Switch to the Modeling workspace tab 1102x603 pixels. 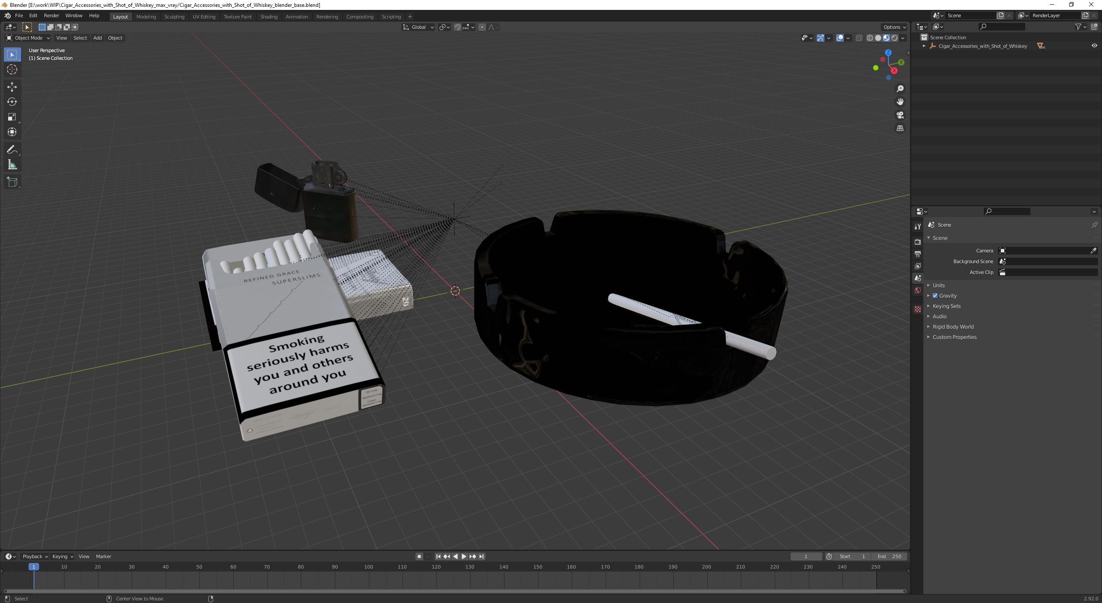[146, 17]
